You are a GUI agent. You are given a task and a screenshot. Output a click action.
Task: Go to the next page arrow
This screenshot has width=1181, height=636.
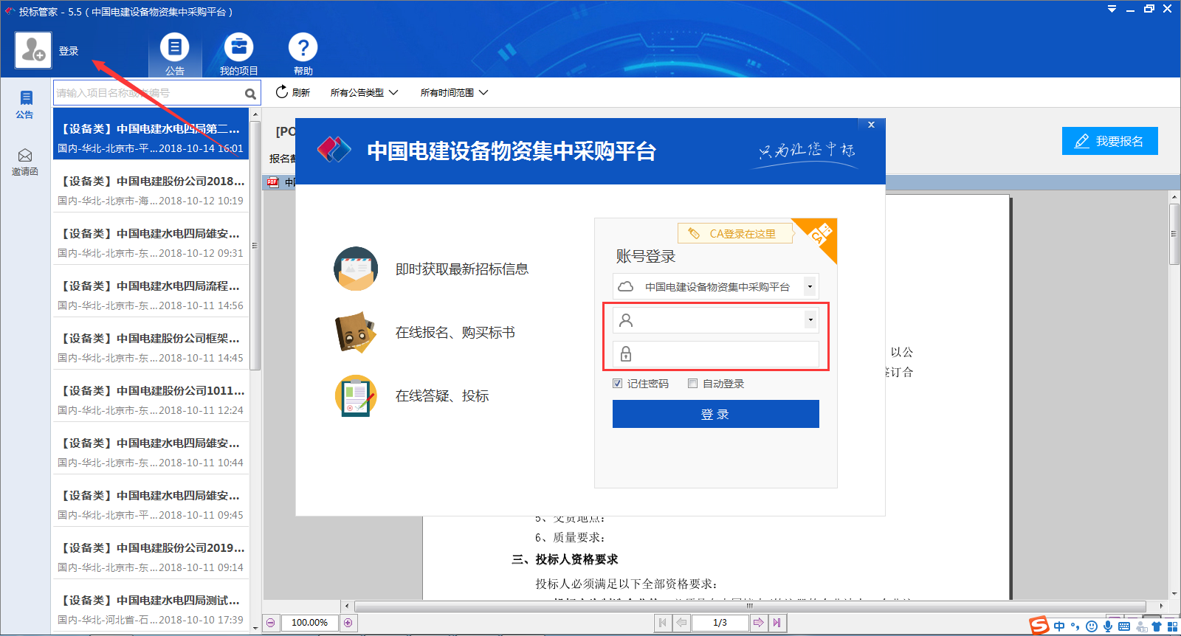758,623
